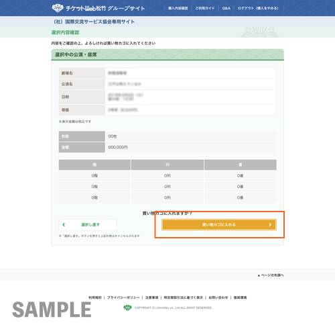335x325 pixels.
Task: Open プライバシーポリシー in the footer
Action: pos(123,297)
